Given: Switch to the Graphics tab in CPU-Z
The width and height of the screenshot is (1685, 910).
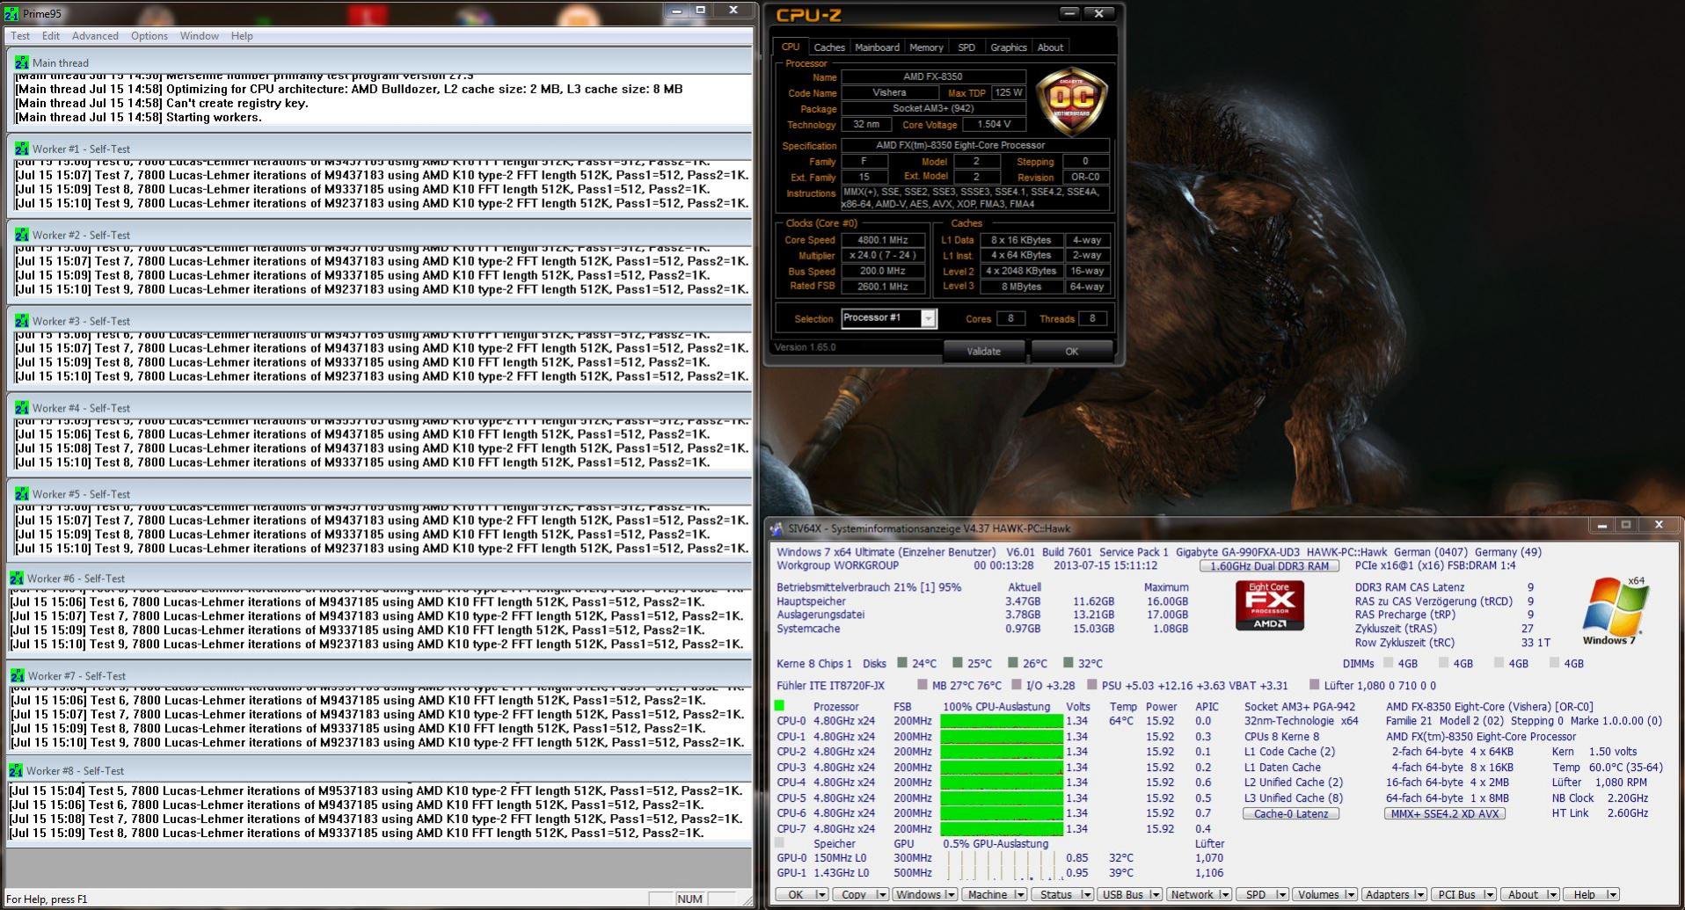Looking at the screenshot, I should (1008, 47).
